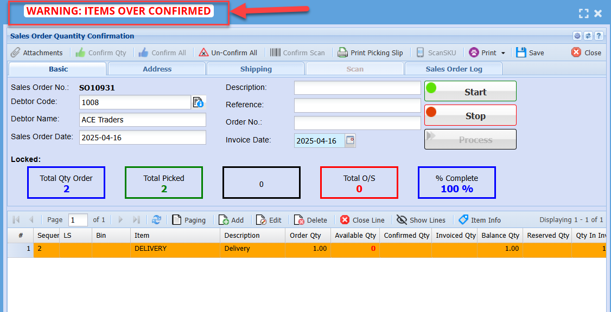Click the Process button

pos(470,139)
